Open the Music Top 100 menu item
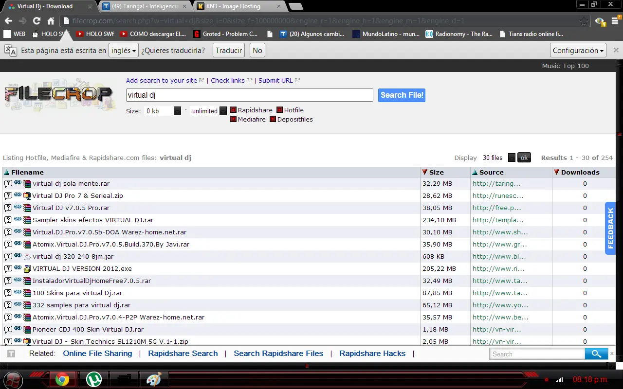623x389 pixels. [566, 66]
